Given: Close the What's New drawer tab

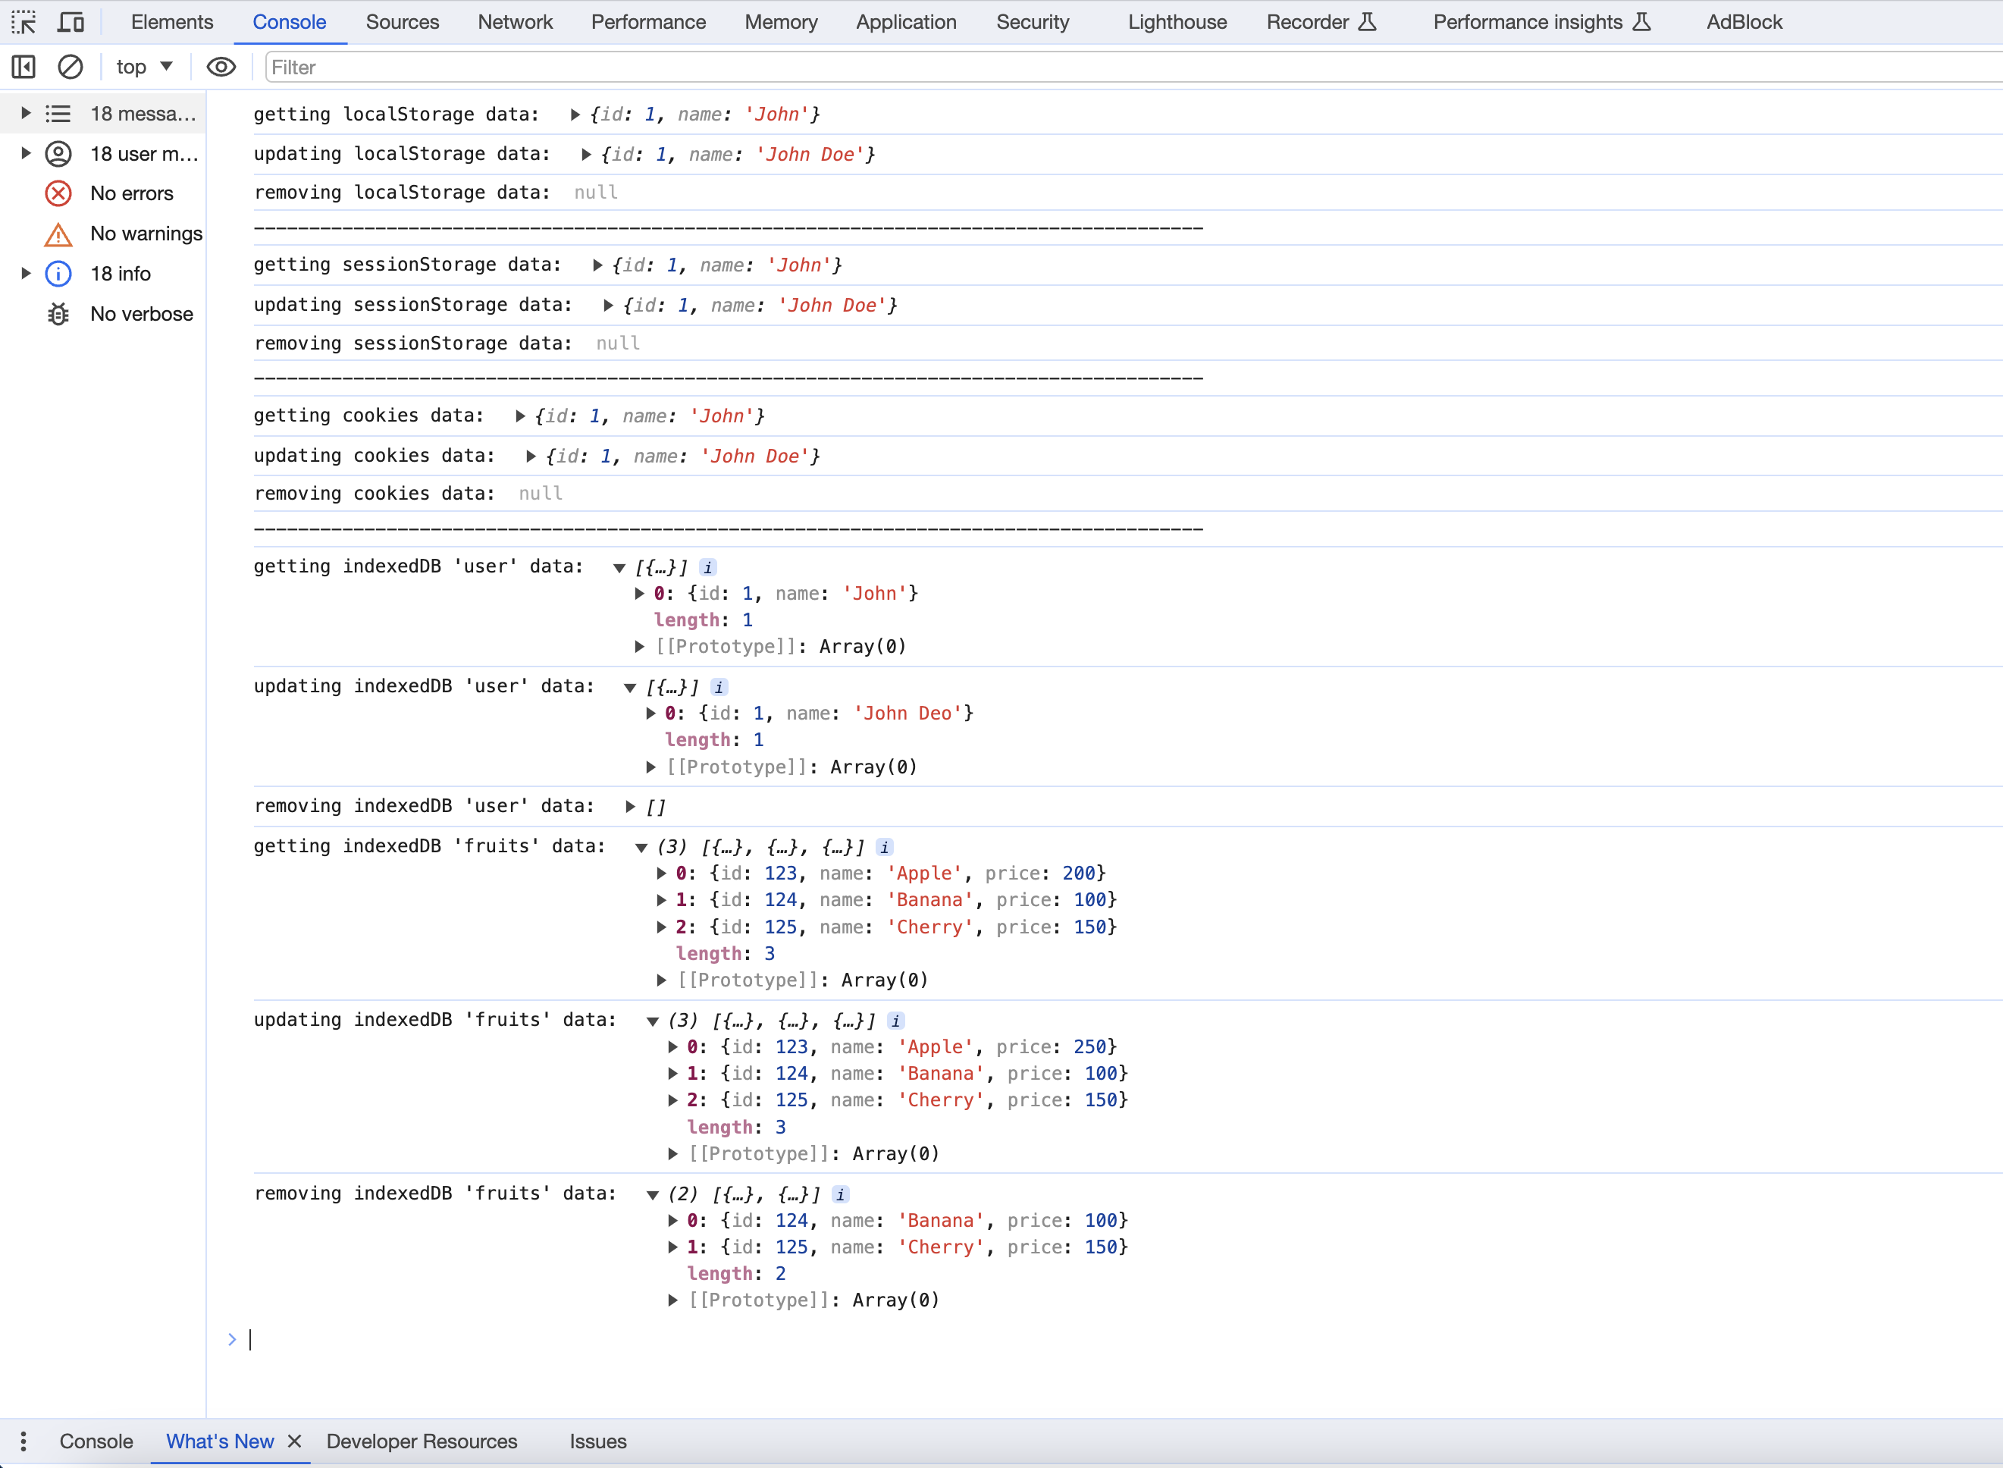Looking at the screenshot, I should tap(295, 1441).
